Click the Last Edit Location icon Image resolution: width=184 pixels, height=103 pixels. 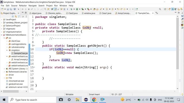tap(118, 9)
